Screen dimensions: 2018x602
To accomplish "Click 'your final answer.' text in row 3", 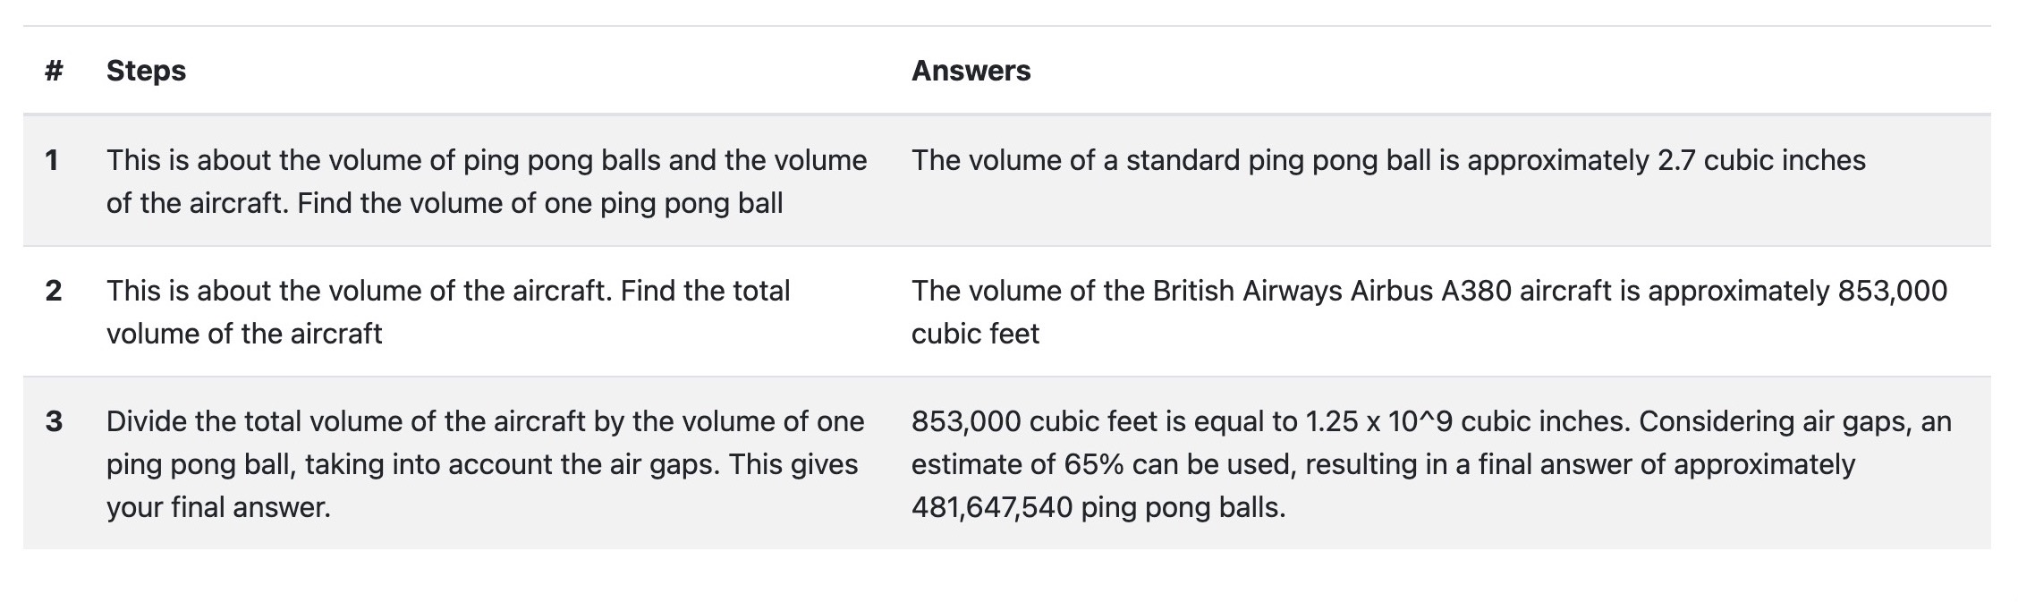I will (218, 507).
